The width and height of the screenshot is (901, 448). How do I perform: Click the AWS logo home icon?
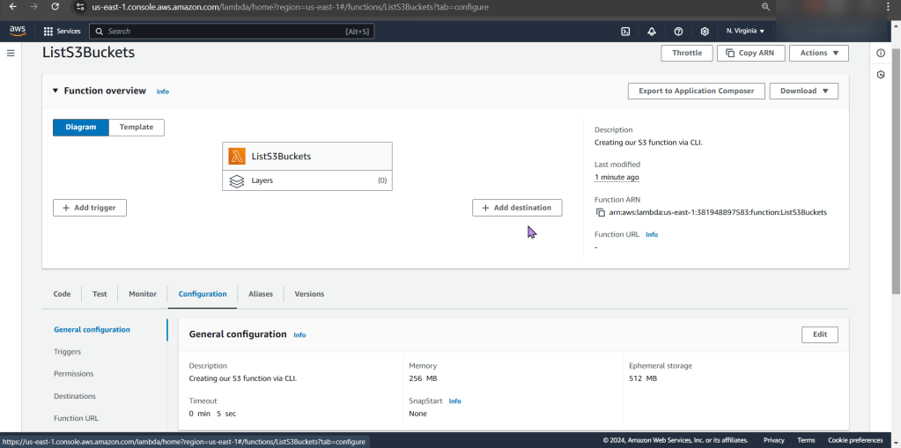[x=18, y=31]
